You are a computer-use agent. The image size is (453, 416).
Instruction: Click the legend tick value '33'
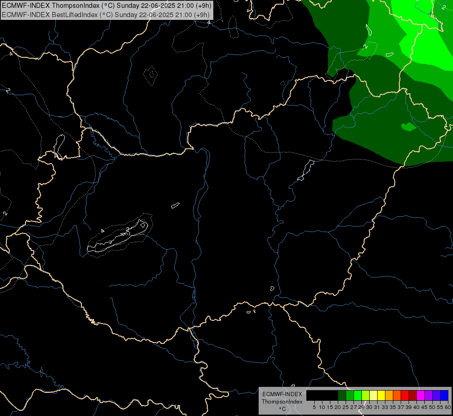385,407
